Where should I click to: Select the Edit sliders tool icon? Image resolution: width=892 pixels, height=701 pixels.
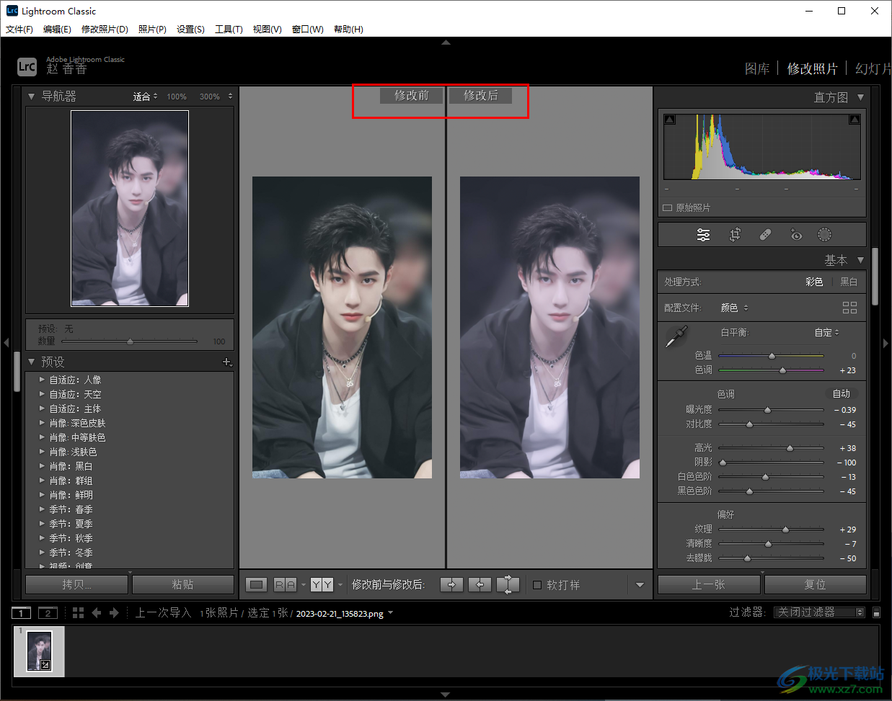[703, 235]
